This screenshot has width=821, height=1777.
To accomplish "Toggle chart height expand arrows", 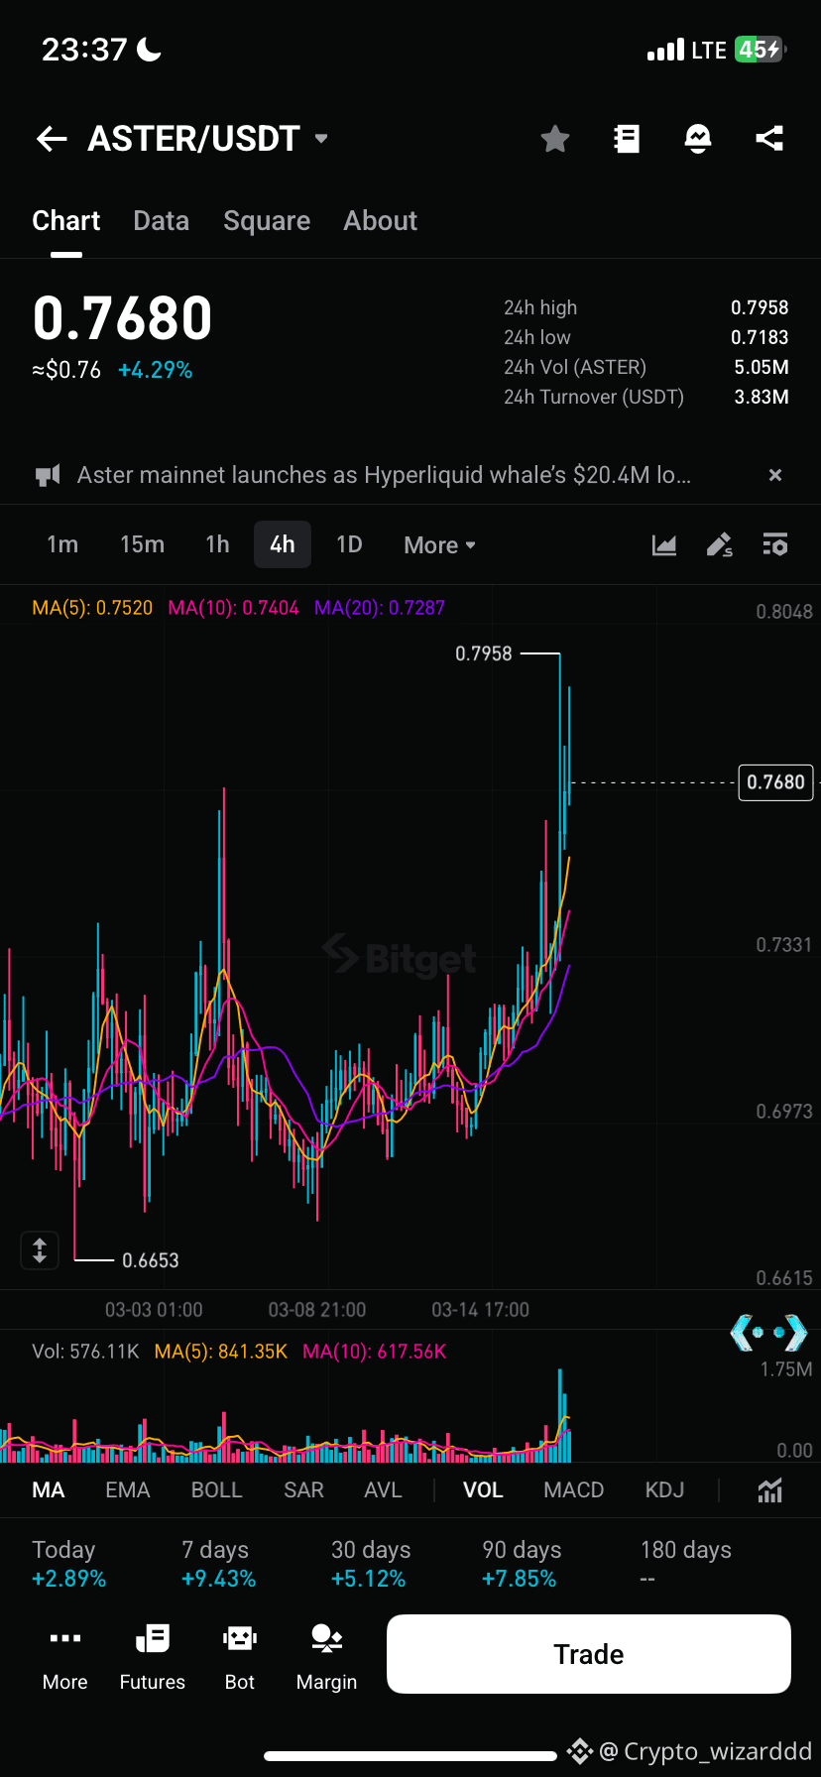I will (x=40, y=1250).
